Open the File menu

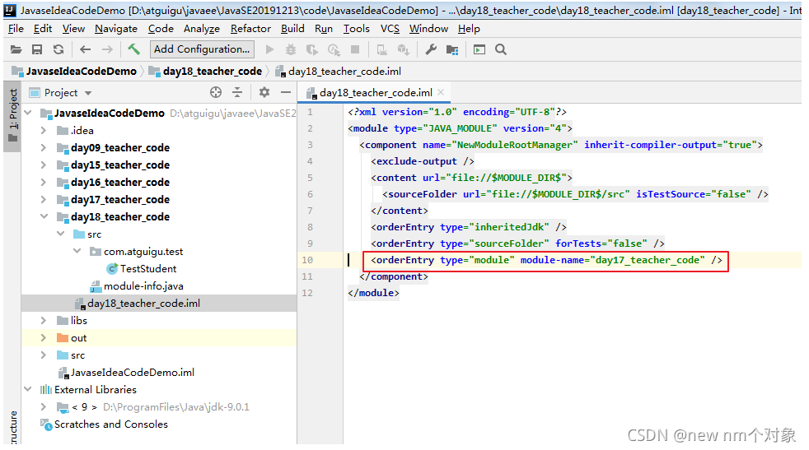16,29
